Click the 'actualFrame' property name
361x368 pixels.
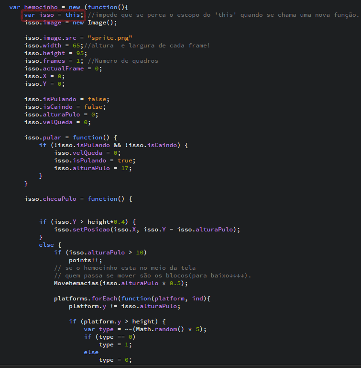pos(63,69)
